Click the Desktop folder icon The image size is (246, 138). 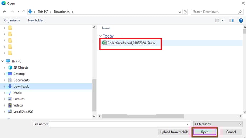10,74
